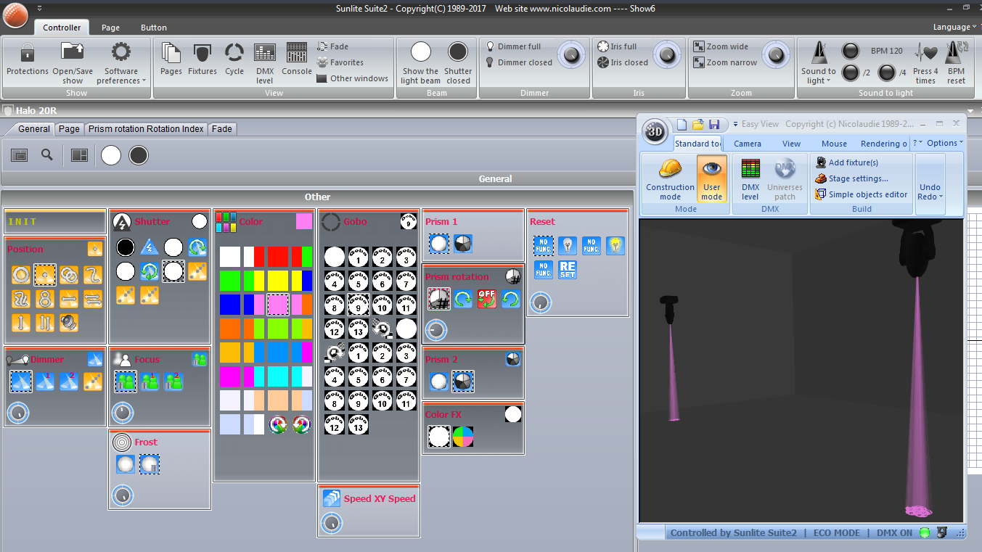This screenshot has width=982, height=552.
Task: Open the Mouse tab in Easy View
Action: 835,144
